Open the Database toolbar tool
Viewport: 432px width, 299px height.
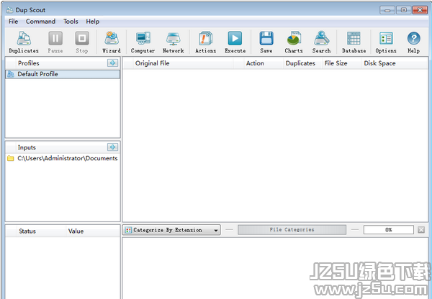tap(354, 42)
